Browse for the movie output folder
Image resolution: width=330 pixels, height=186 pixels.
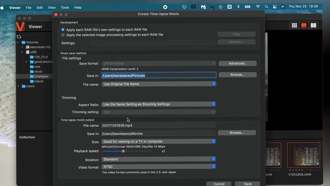pyautogui.click(x=237, y=133)
